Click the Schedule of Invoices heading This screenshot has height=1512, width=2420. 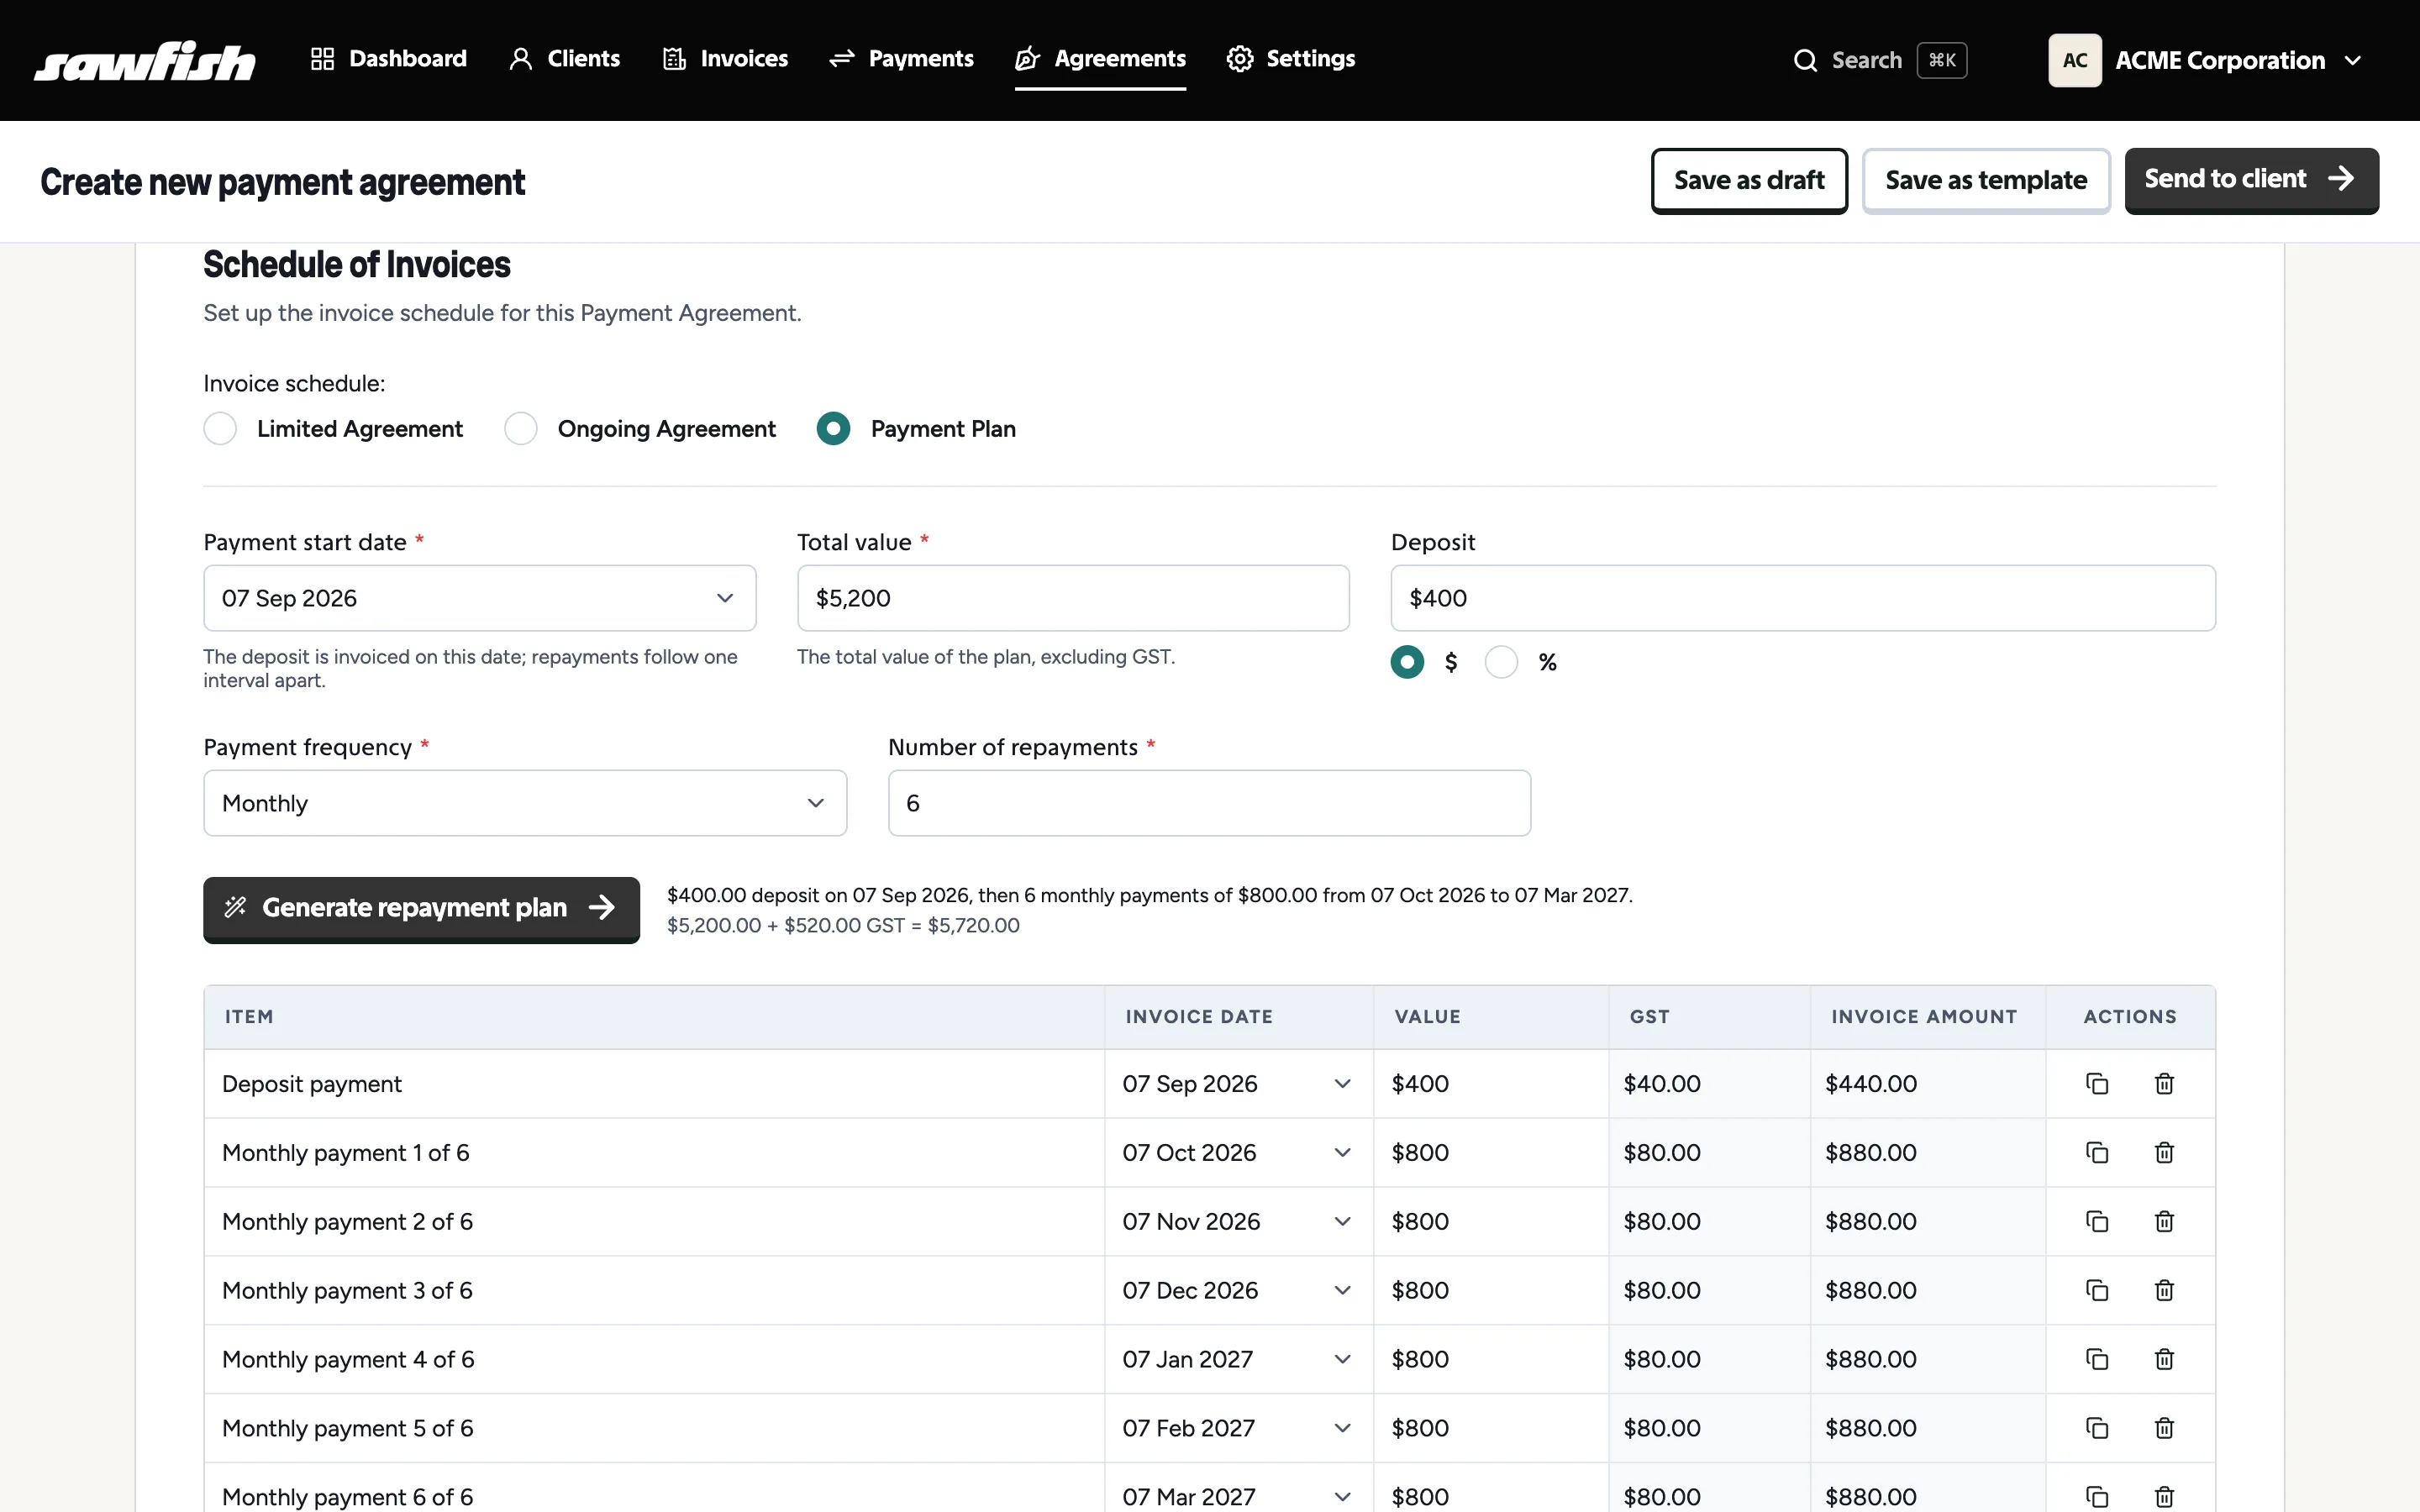357,265
